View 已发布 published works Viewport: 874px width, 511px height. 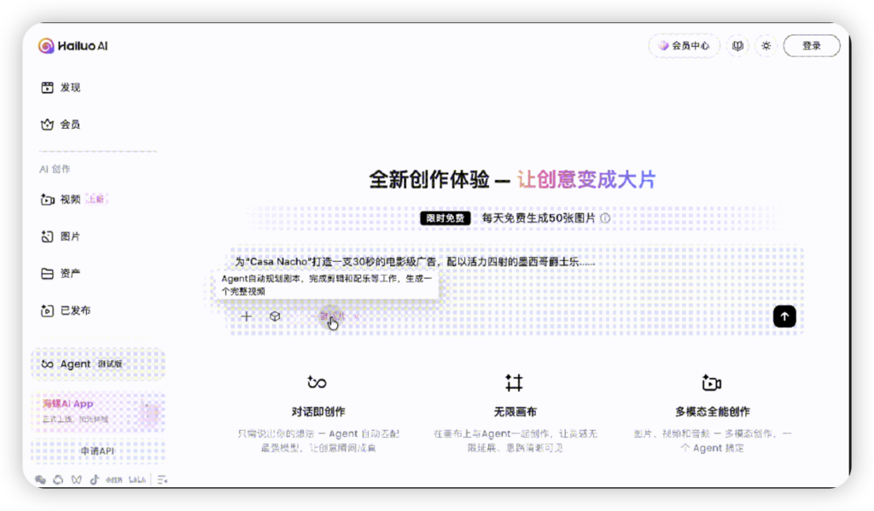click(x=63, y=311)
